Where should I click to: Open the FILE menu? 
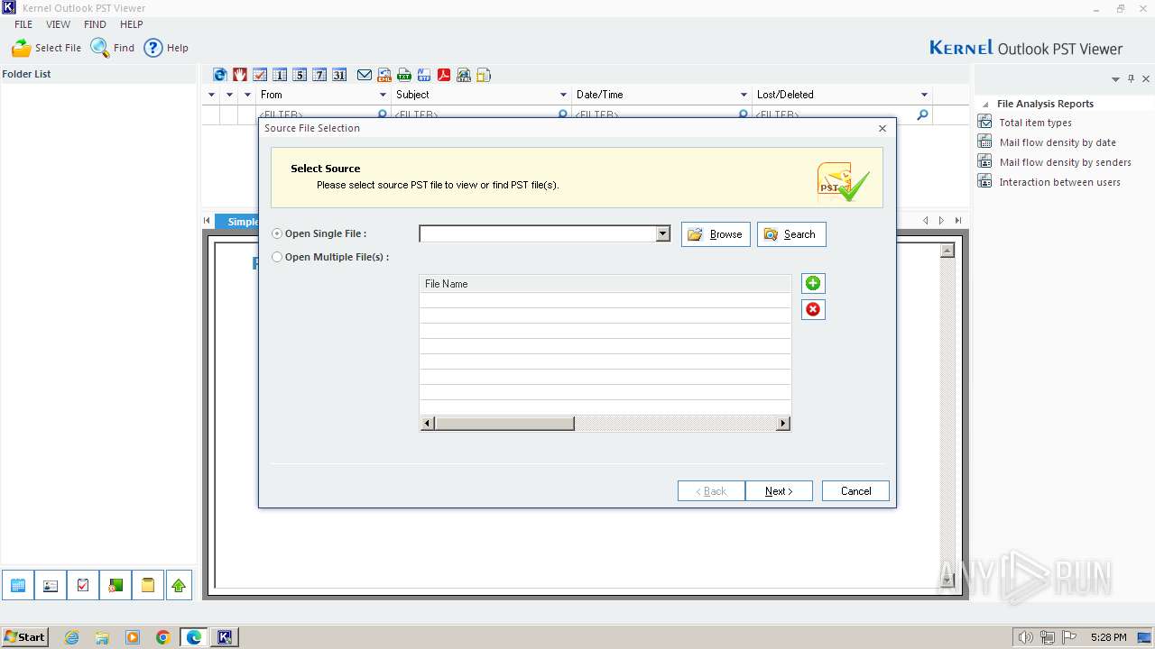[x=23, y=24]
